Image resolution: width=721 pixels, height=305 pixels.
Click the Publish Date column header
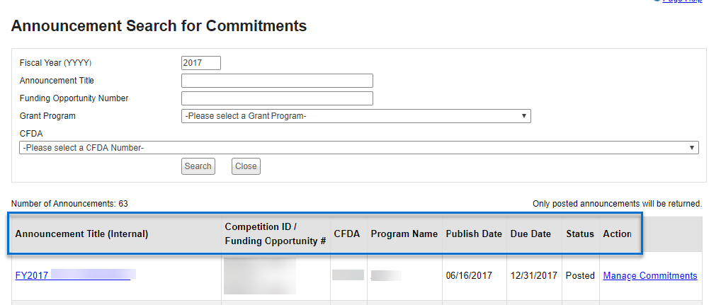pyautogui.click(x=473, y=234)
